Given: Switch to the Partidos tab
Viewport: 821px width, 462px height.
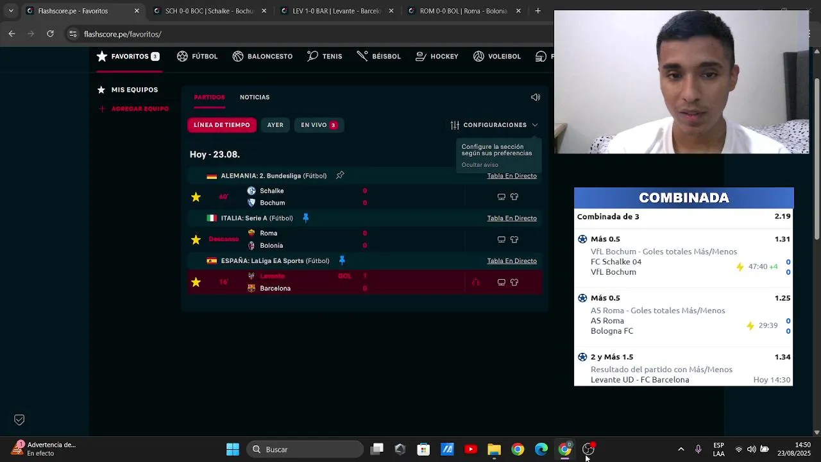Looking at the screenshot, I should point(209,98).
